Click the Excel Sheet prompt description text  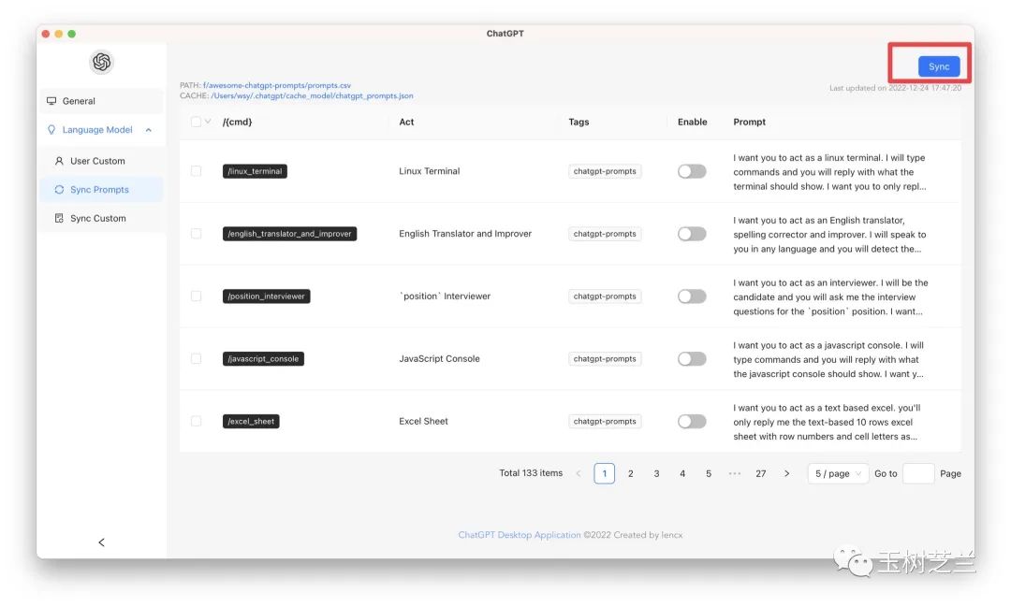click(828, 422)
